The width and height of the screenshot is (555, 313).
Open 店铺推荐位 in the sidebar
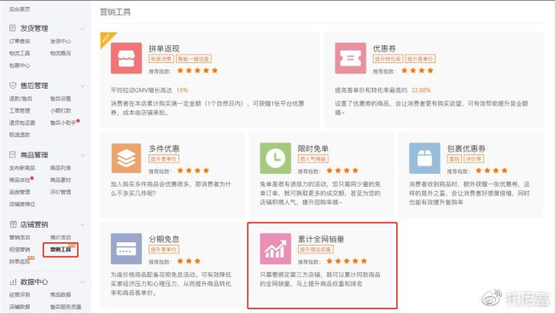(x=22, y=204)
